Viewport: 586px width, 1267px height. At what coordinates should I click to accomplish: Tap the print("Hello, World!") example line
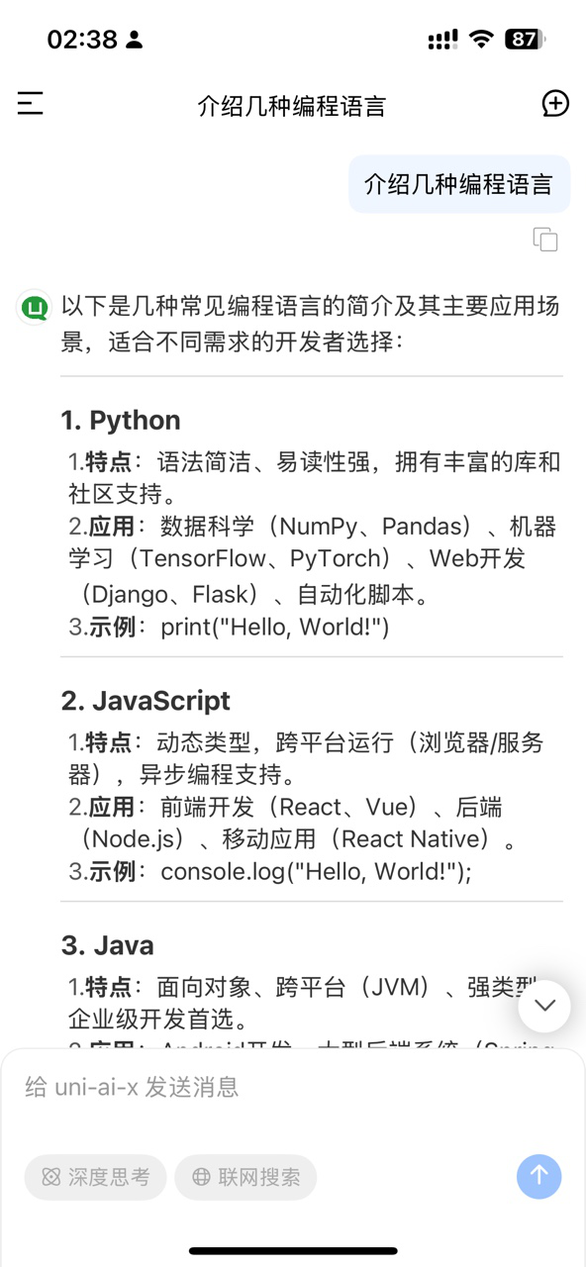point(229,627)
